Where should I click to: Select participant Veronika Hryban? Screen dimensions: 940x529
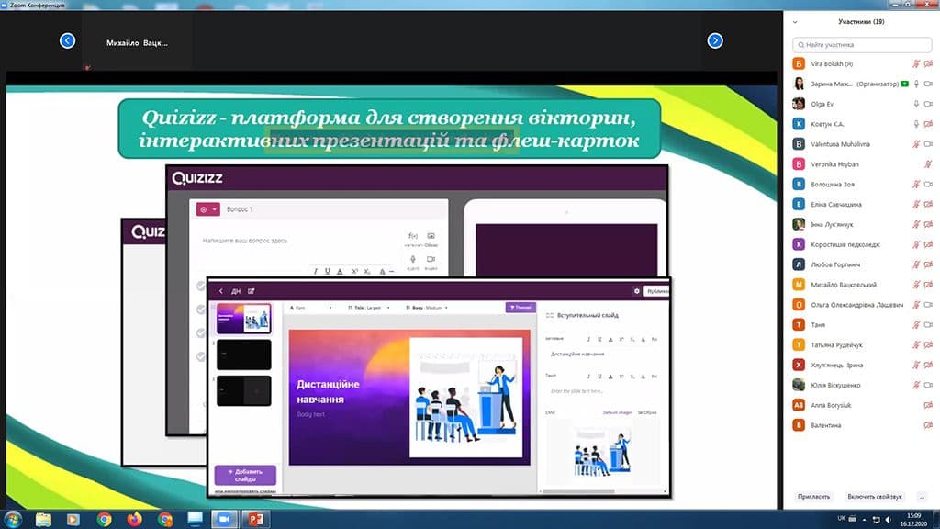point(861,164)
